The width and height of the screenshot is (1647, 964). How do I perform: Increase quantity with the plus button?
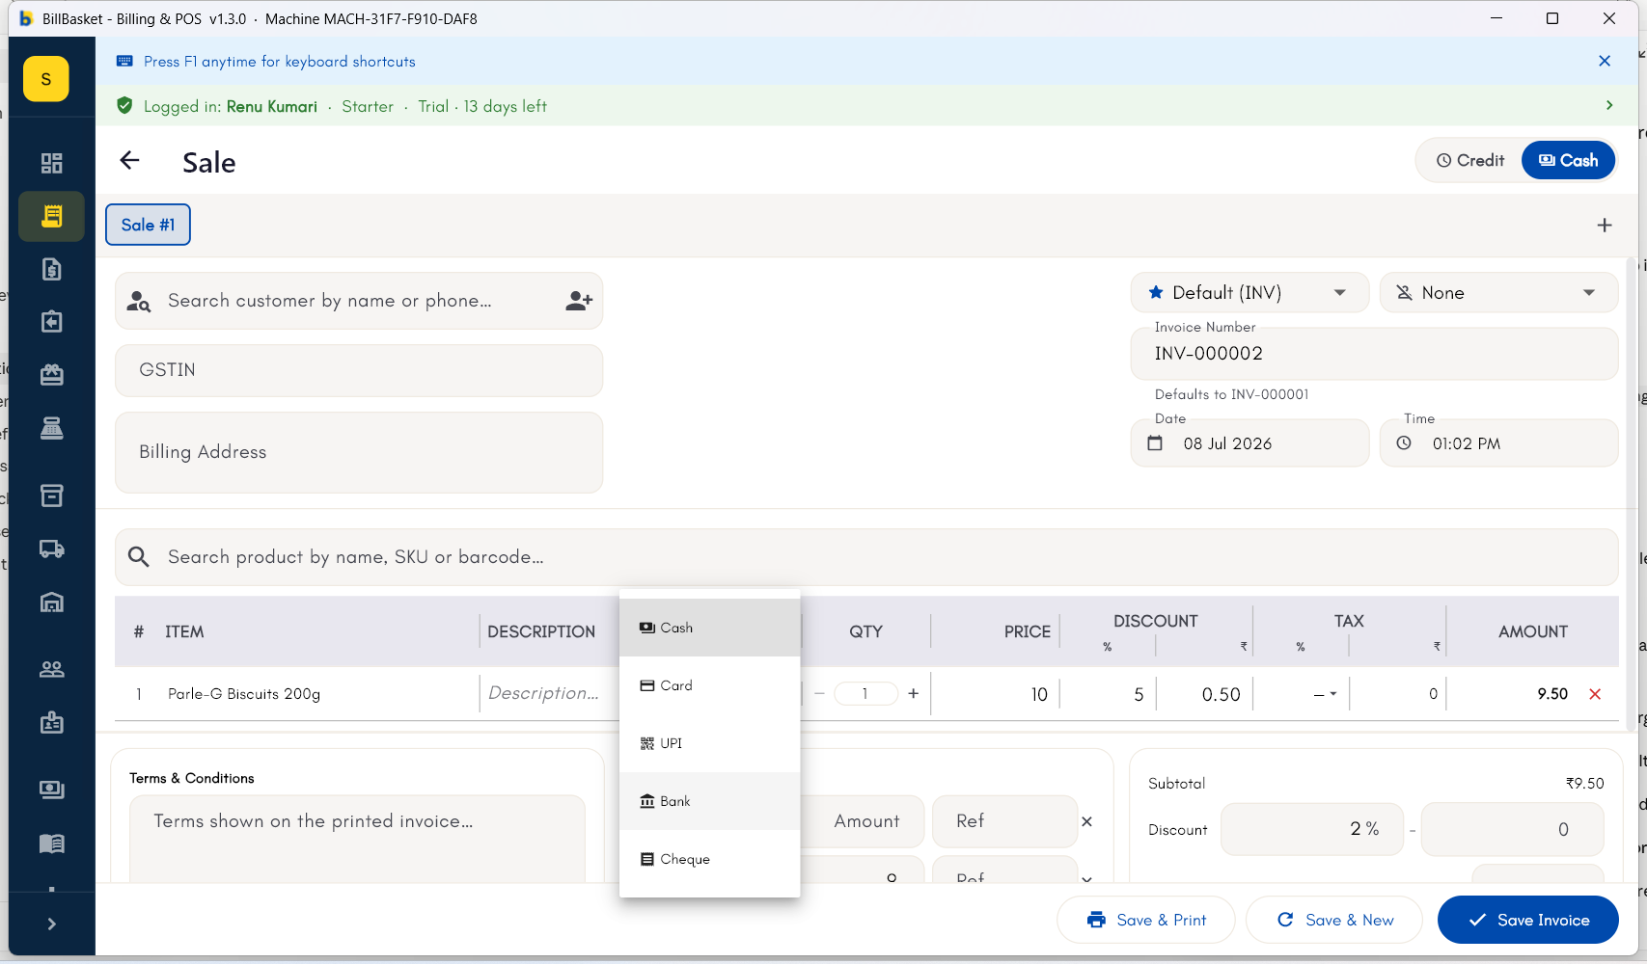click(x=913, y=693)
